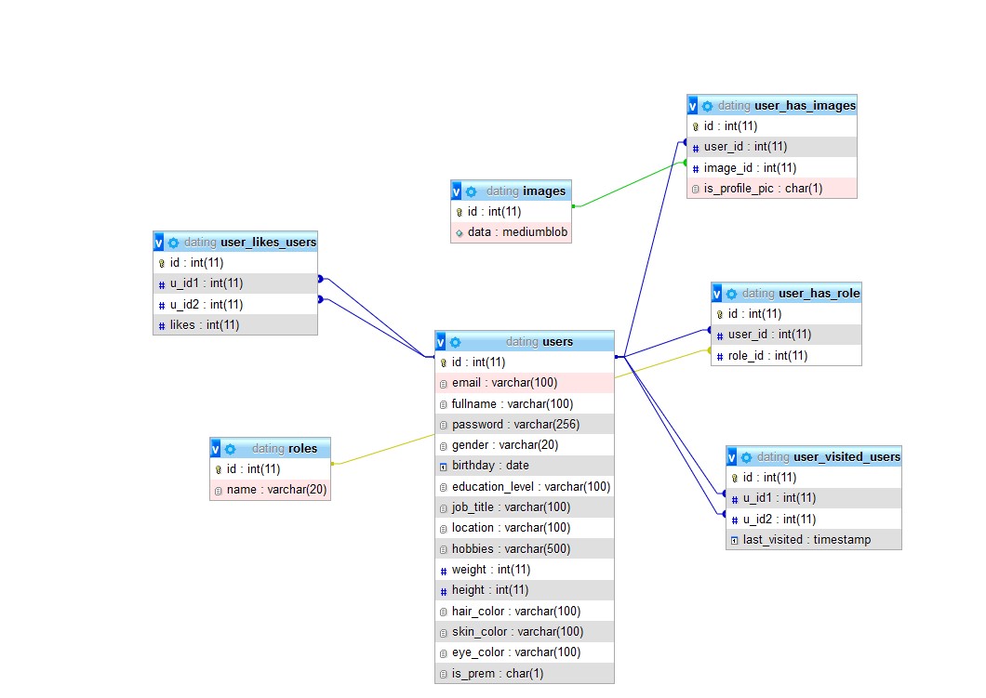This screenshot has width=986, height=698.
Task: Select 'u_id2 : int(11)' in user_likes_users
Action: coord(235,304)
